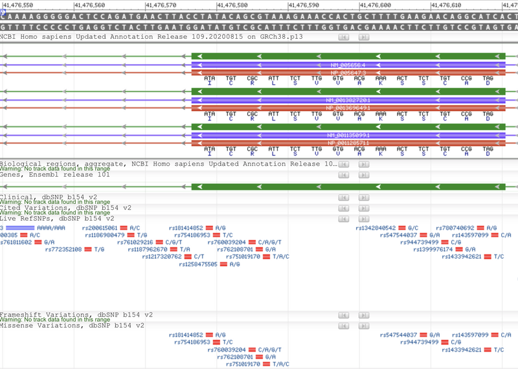Click previous-feature arrow on Biological regions track
Image resolution: width=518 pixels, height=369 pixels.
coord(344,164)
